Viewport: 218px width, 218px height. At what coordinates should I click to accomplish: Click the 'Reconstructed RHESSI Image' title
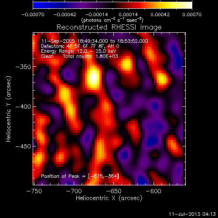click(109, 27)
